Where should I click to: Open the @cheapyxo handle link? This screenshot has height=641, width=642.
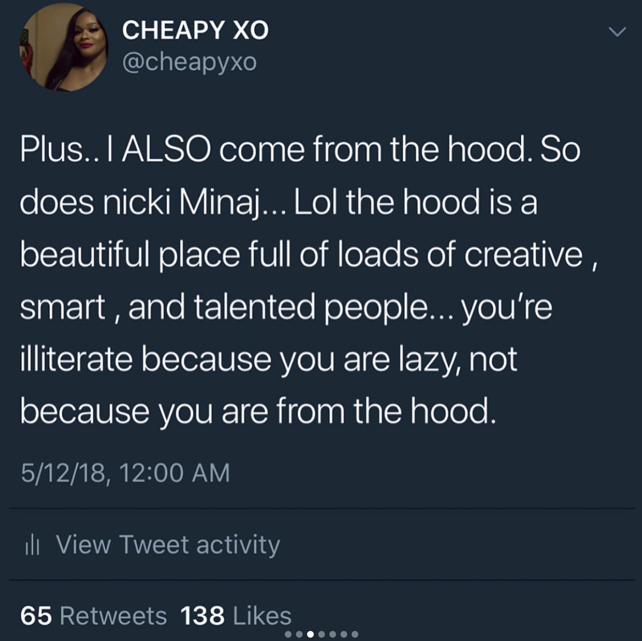[190, 62]
